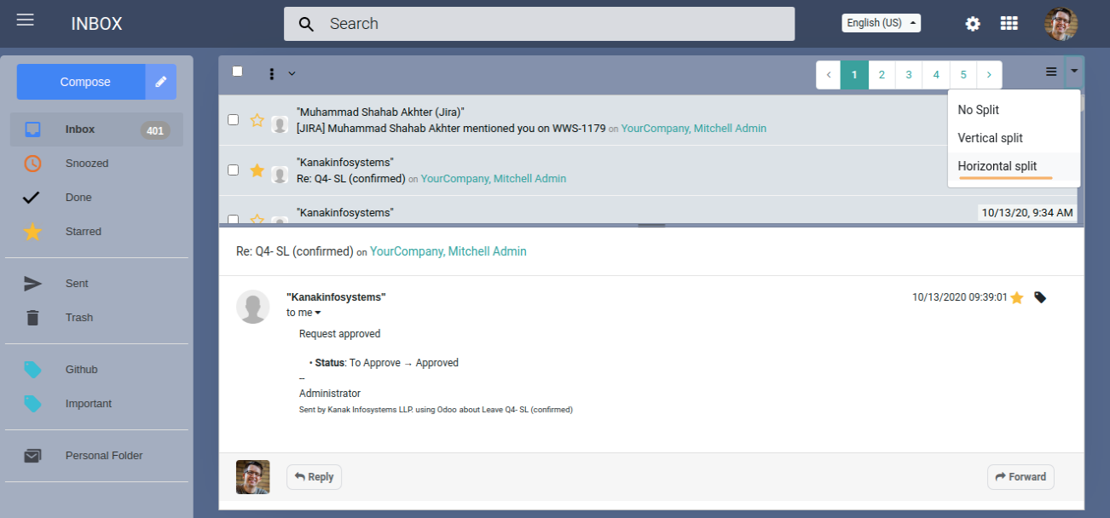The image size is (1110, 518).
Task: Click the tag icon in message header
Action: (x=1040, y=297)
